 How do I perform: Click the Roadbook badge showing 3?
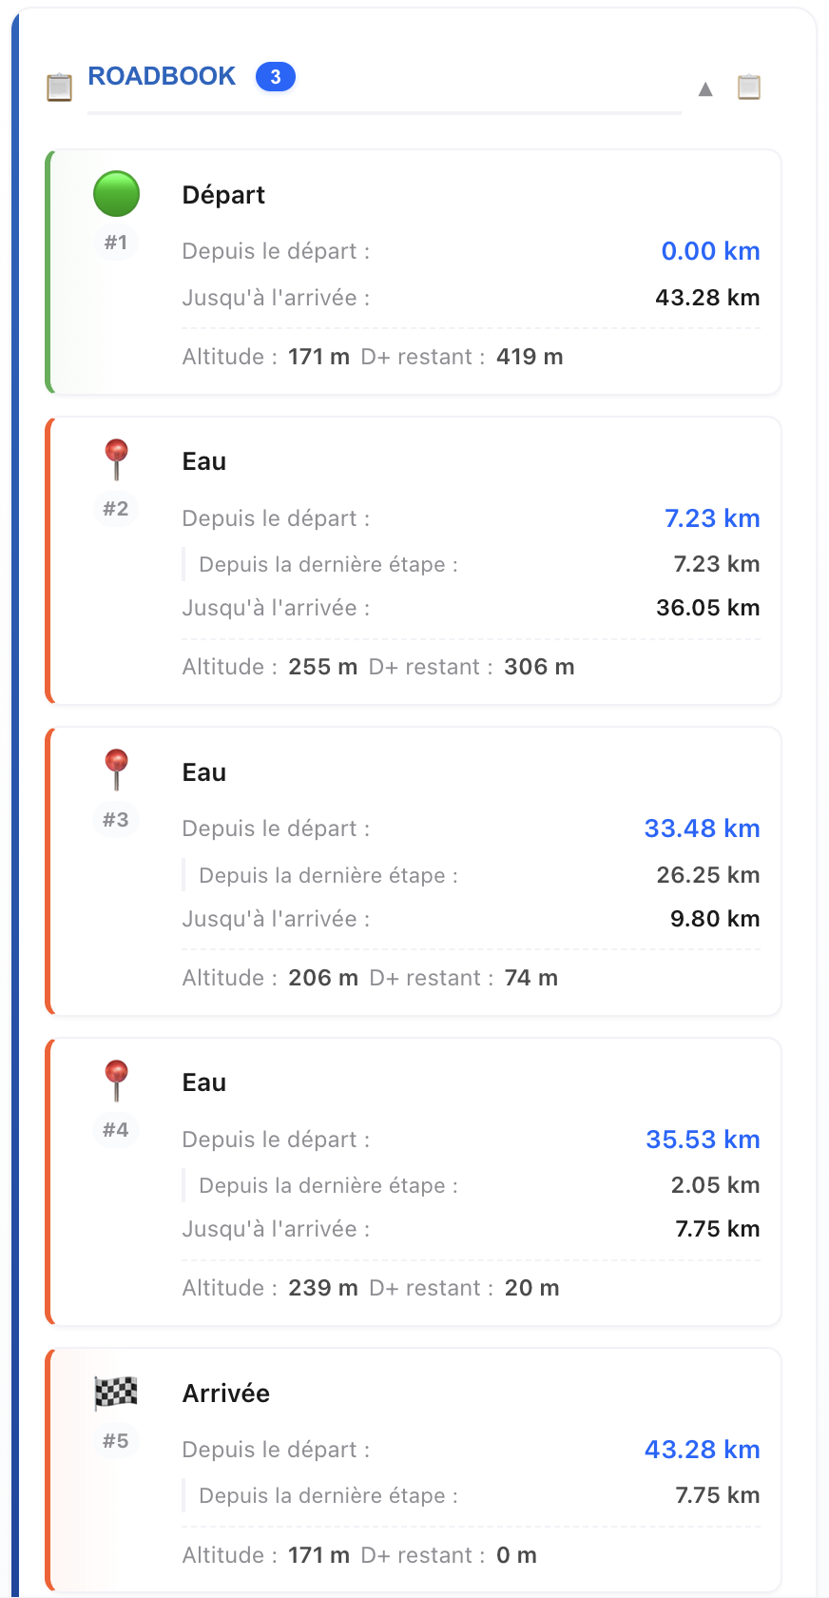click(x=276, y=77)
